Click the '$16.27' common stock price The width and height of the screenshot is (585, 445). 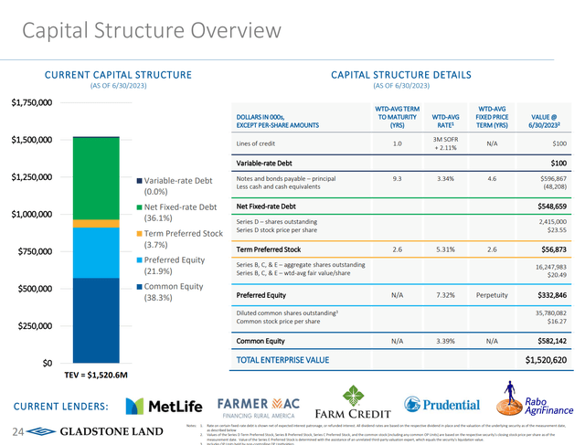click(557, 322)
